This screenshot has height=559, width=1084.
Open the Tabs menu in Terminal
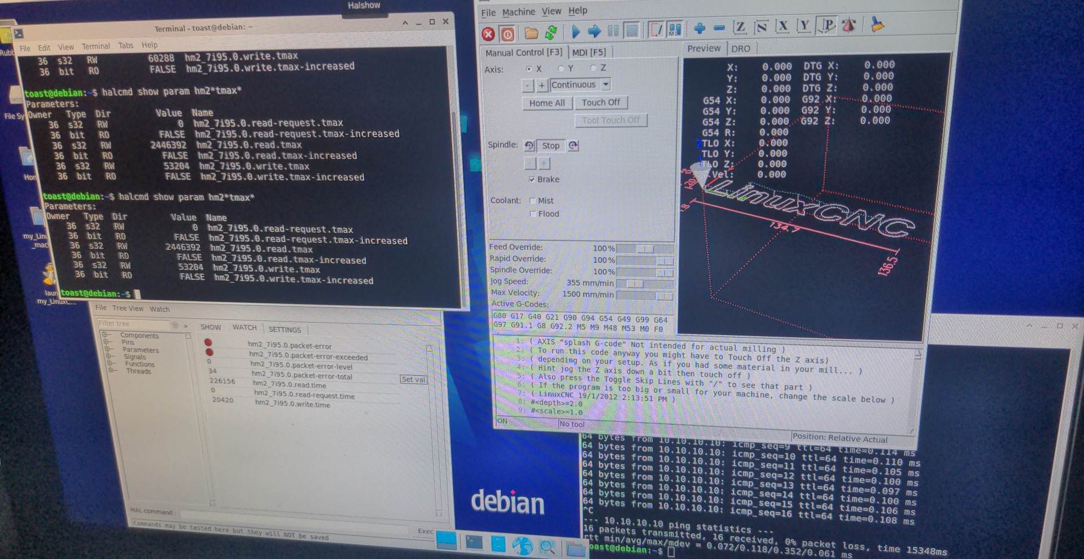pyautogui.click(x=125, y=46)
